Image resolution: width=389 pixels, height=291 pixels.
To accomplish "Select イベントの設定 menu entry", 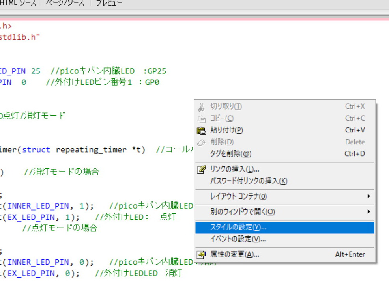I will [x=238, y=239].
